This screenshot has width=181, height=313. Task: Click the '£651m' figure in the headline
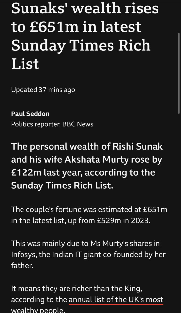tap(54, 27)
